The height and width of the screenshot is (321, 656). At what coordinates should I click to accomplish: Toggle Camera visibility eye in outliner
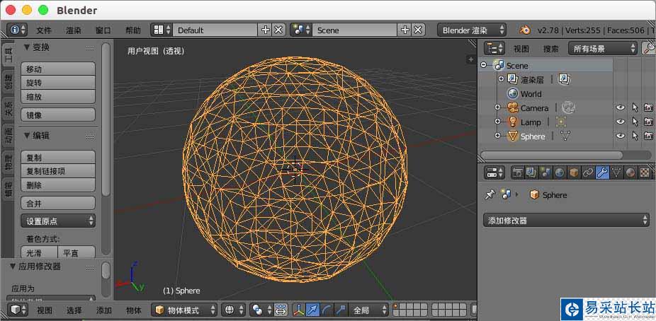(x=620, y=107)
